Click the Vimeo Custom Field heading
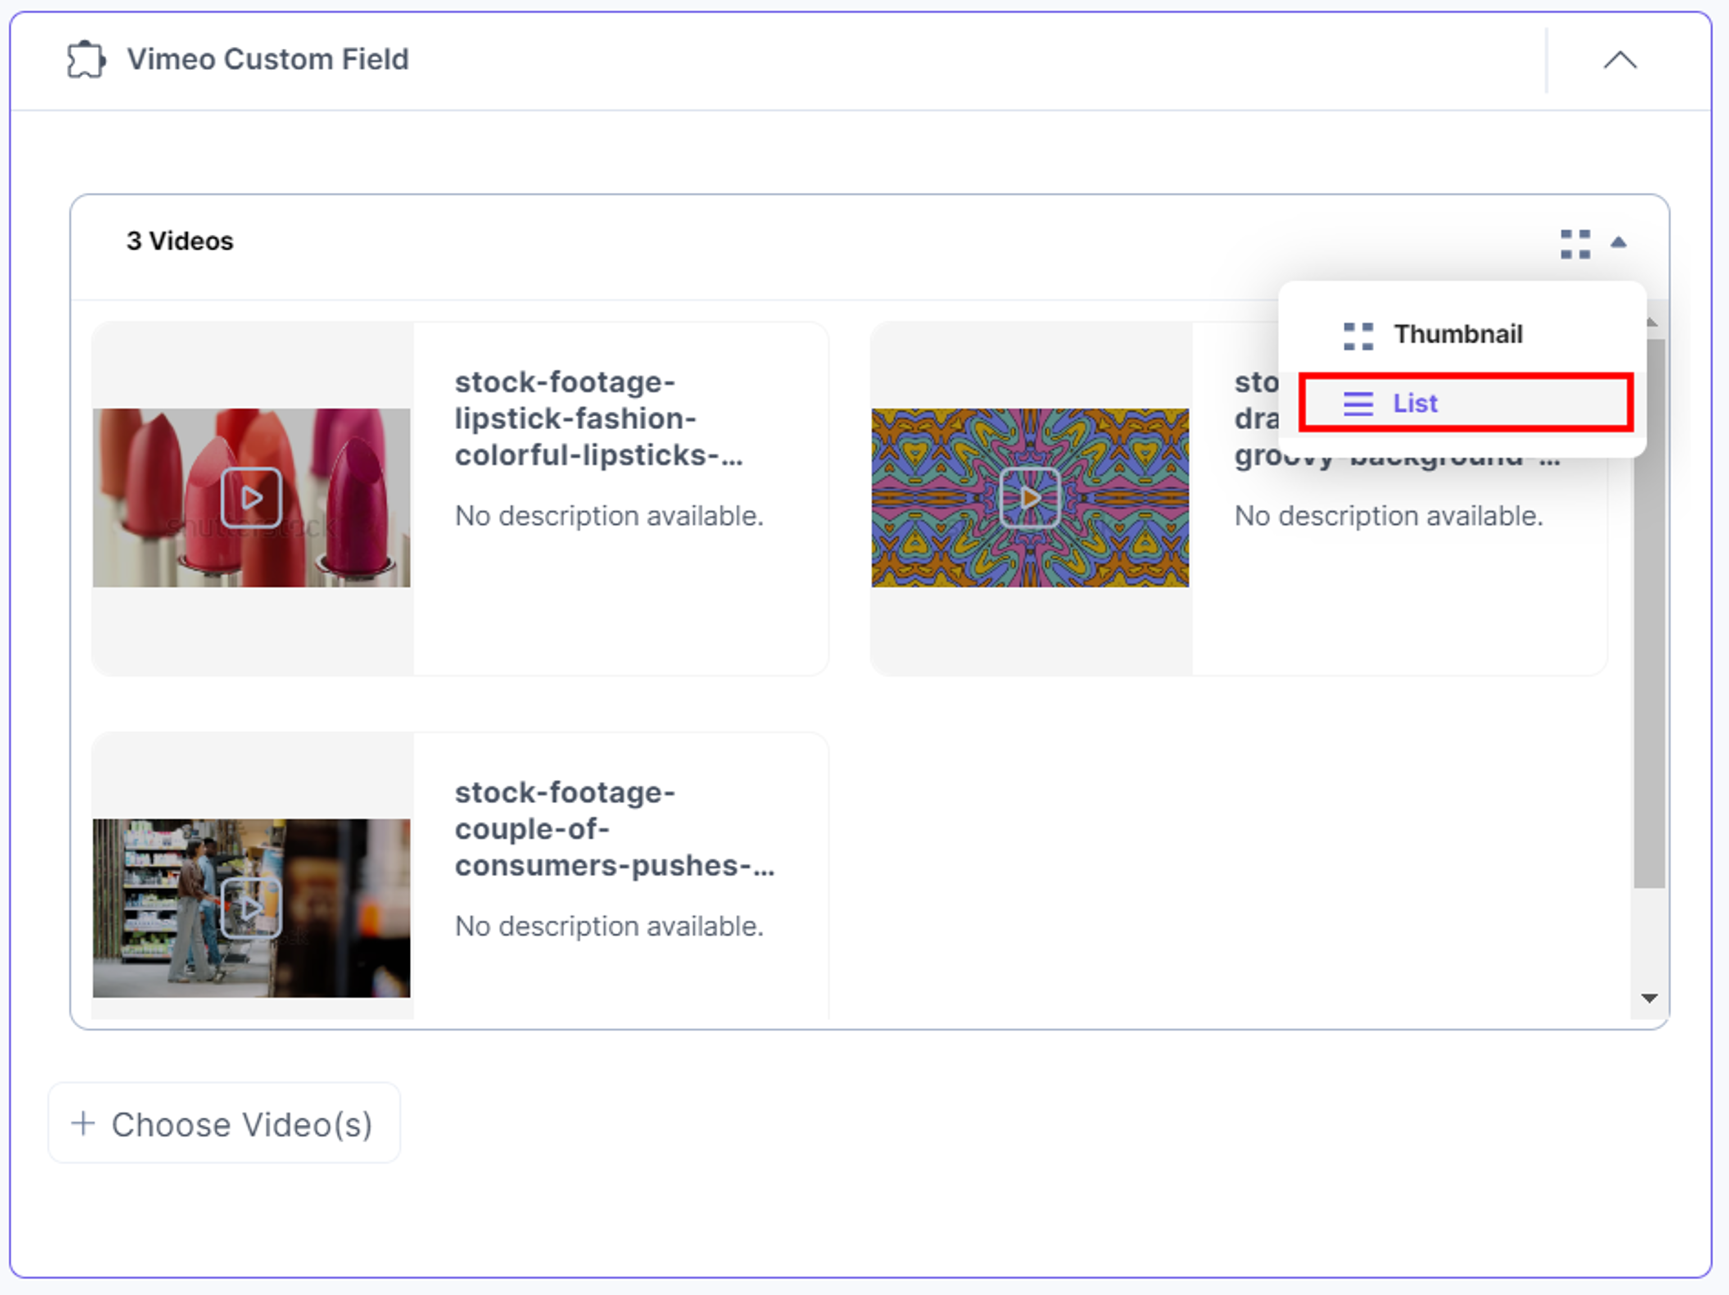1729x1295 pixels. click(x=268, y=59)
